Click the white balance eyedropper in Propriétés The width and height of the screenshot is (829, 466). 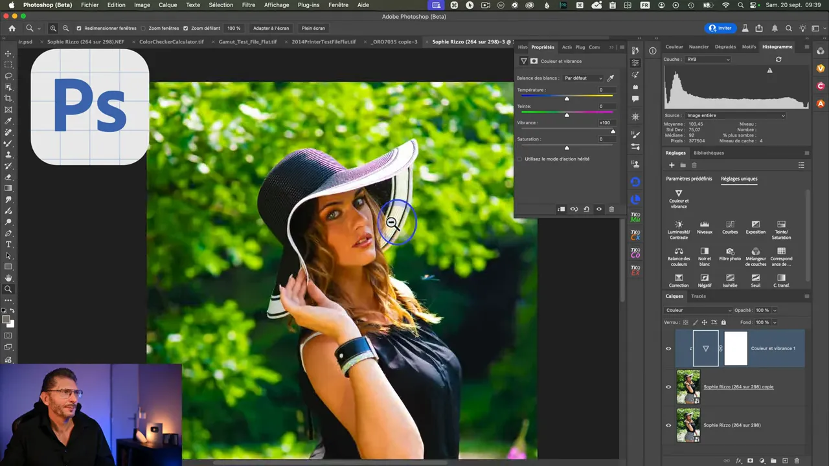pos(610,78)
